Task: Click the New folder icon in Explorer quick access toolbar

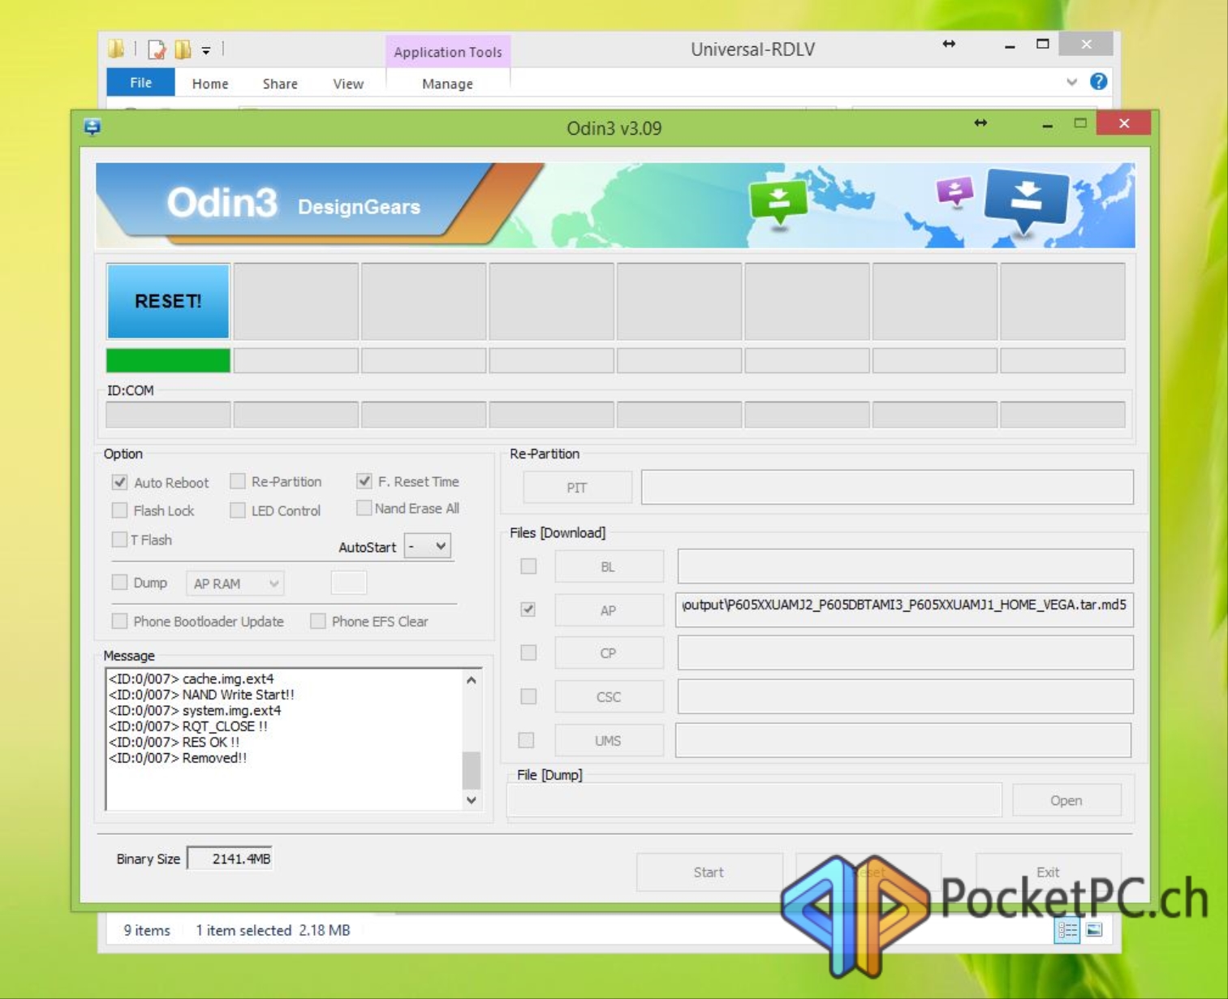Action: click(183, 50)
